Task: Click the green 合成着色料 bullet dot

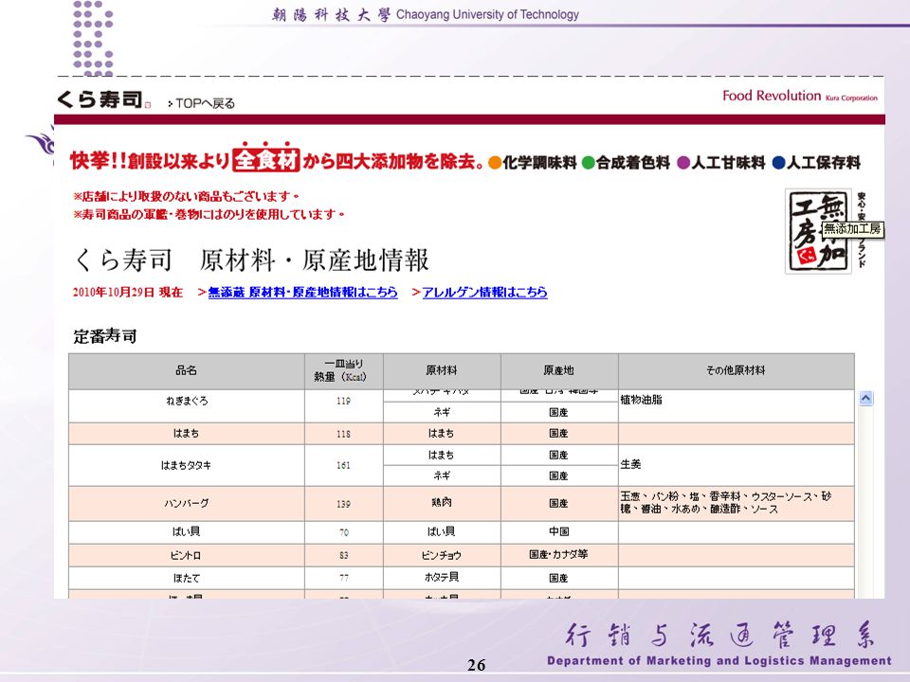Action: pyautogui.click(x=588, y=163)
